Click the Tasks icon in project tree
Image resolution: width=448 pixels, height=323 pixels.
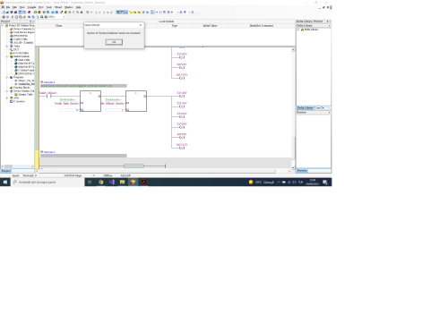tap(12, 46)
